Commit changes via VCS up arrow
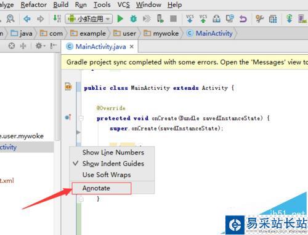Screen dimensions: 308x235 [x=203, y=18]
